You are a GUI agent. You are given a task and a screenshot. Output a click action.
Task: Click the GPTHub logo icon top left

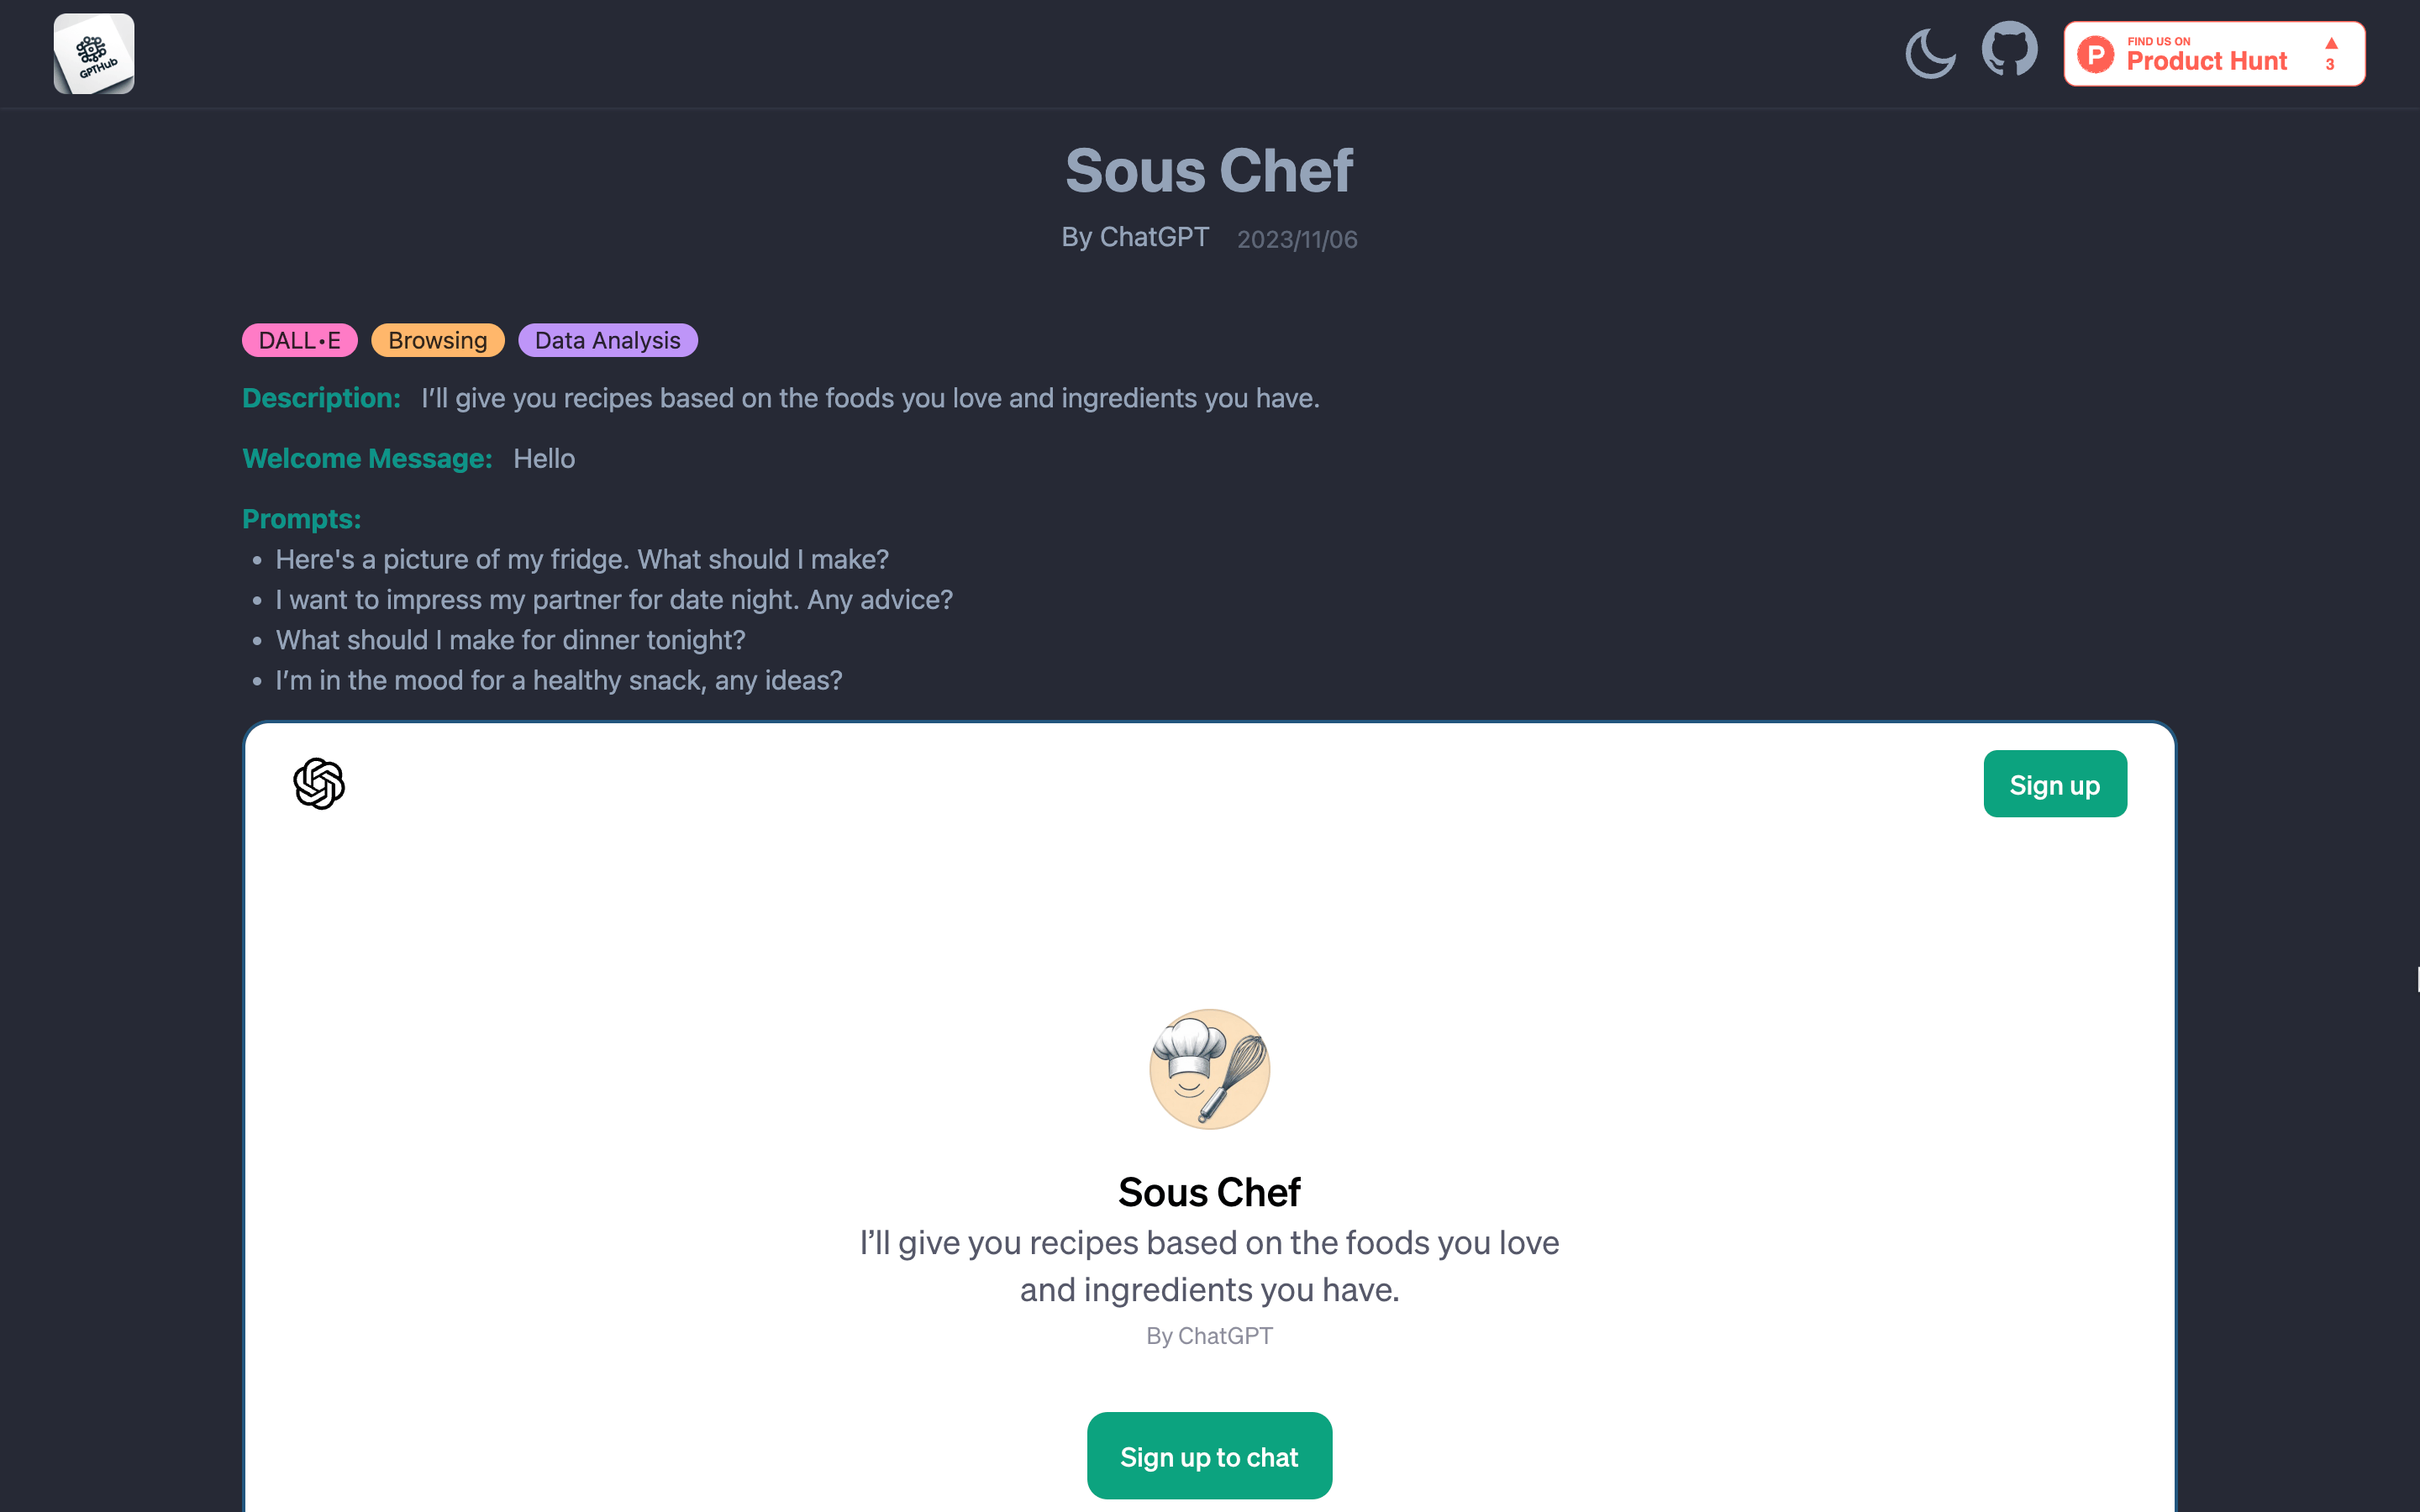point(94,52)
